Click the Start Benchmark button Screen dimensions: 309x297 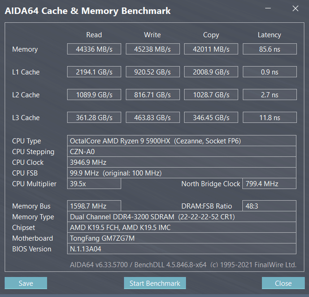(155, 283)
